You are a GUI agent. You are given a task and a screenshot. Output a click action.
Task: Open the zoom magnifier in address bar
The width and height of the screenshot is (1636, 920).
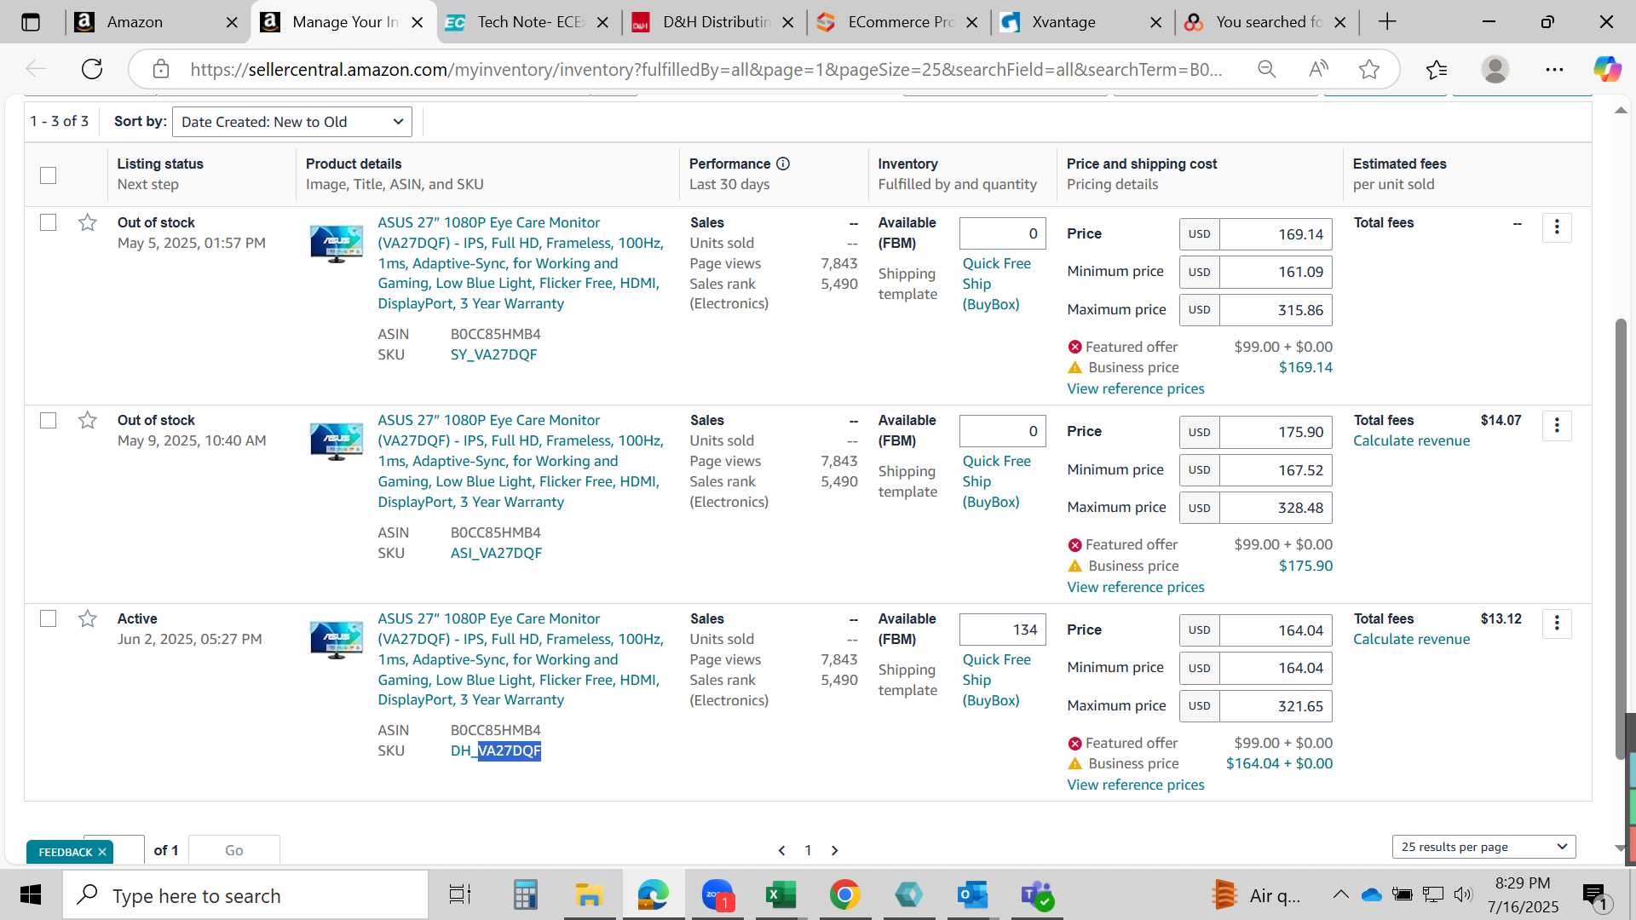pos(1267,69)
